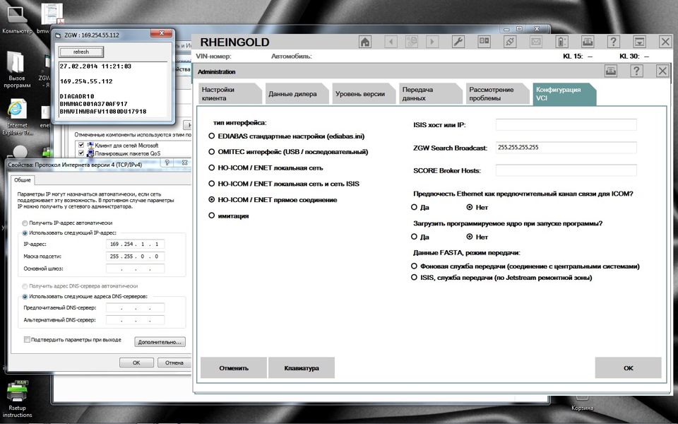This screenshot has height=424, width=678.
Task: Close the Administration dialog with X icon
Action: (662, 71)
